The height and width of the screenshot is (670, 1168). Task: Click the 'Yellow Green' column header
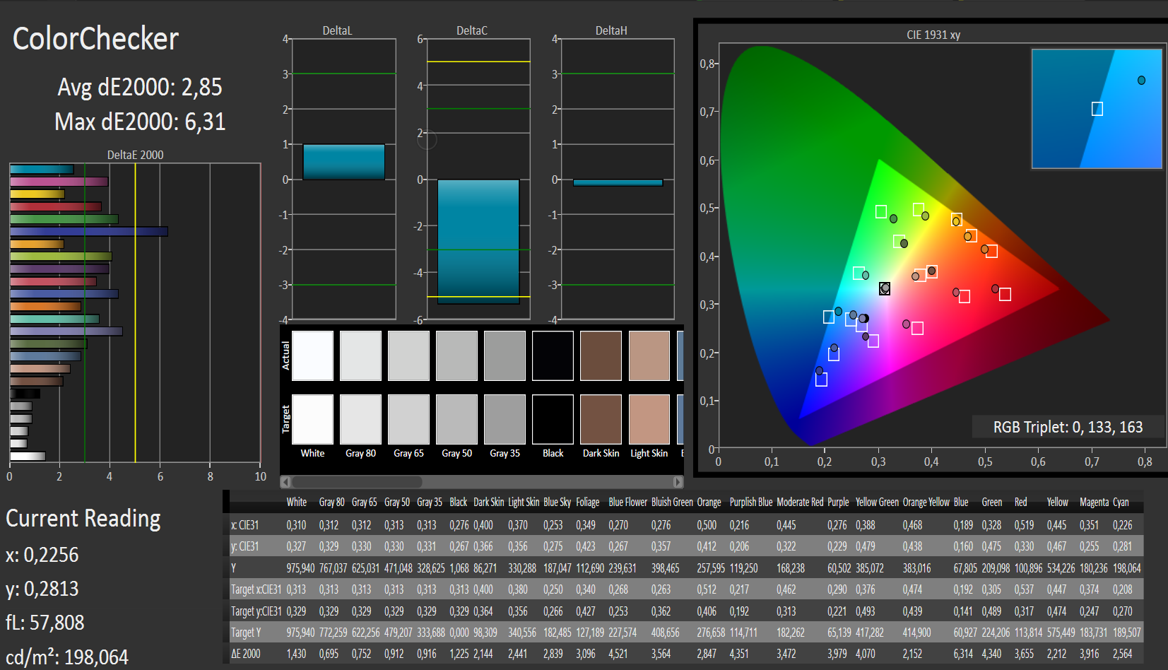click(877, 502)
